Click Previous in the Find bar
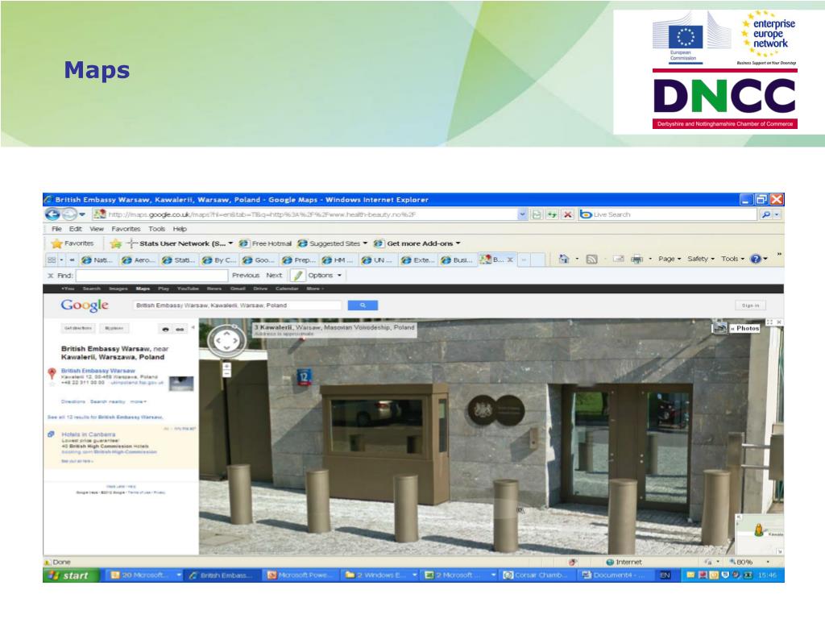 [246, 276]
